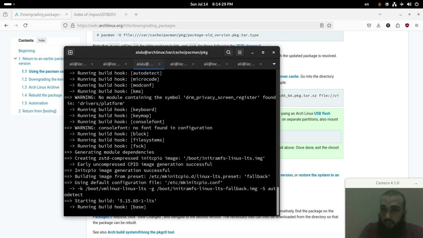Screen dimensions: 423x238
Task: Click the microphone indicator in top bar
Action: (x=379, y=4)
